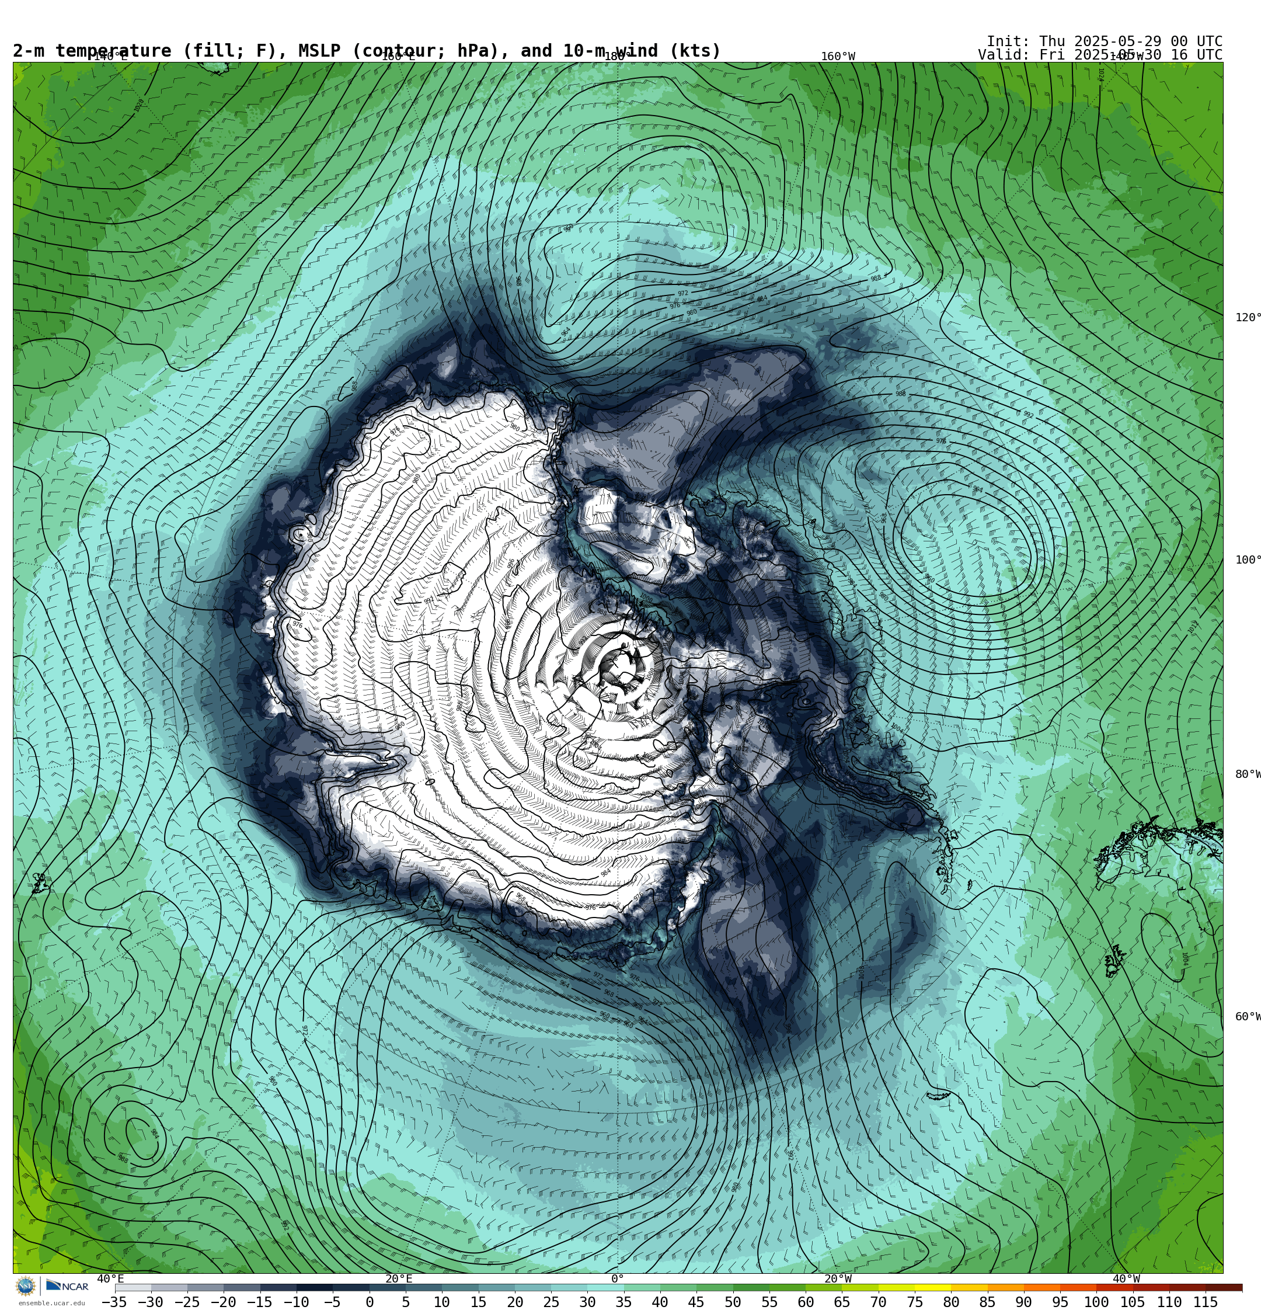
Task: Pick the dark red colorbar segment after 115
Action: (1224, 1287)
